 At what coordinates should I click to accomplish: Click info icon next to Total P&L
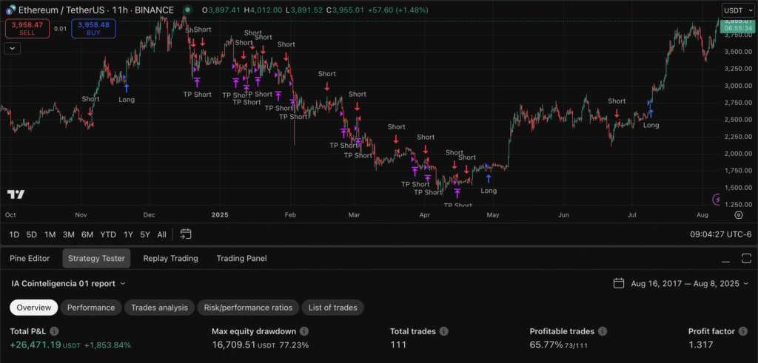pos(55,331)
